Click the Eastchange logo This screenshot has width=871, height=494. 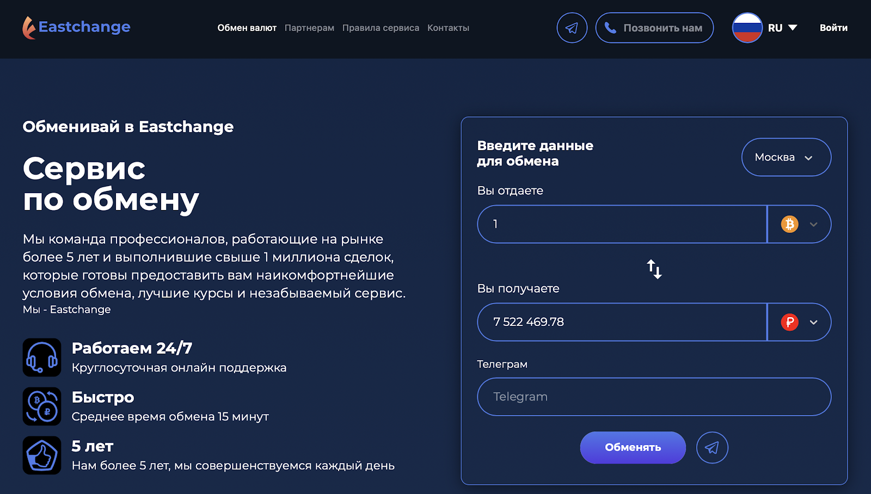[76, 27]
